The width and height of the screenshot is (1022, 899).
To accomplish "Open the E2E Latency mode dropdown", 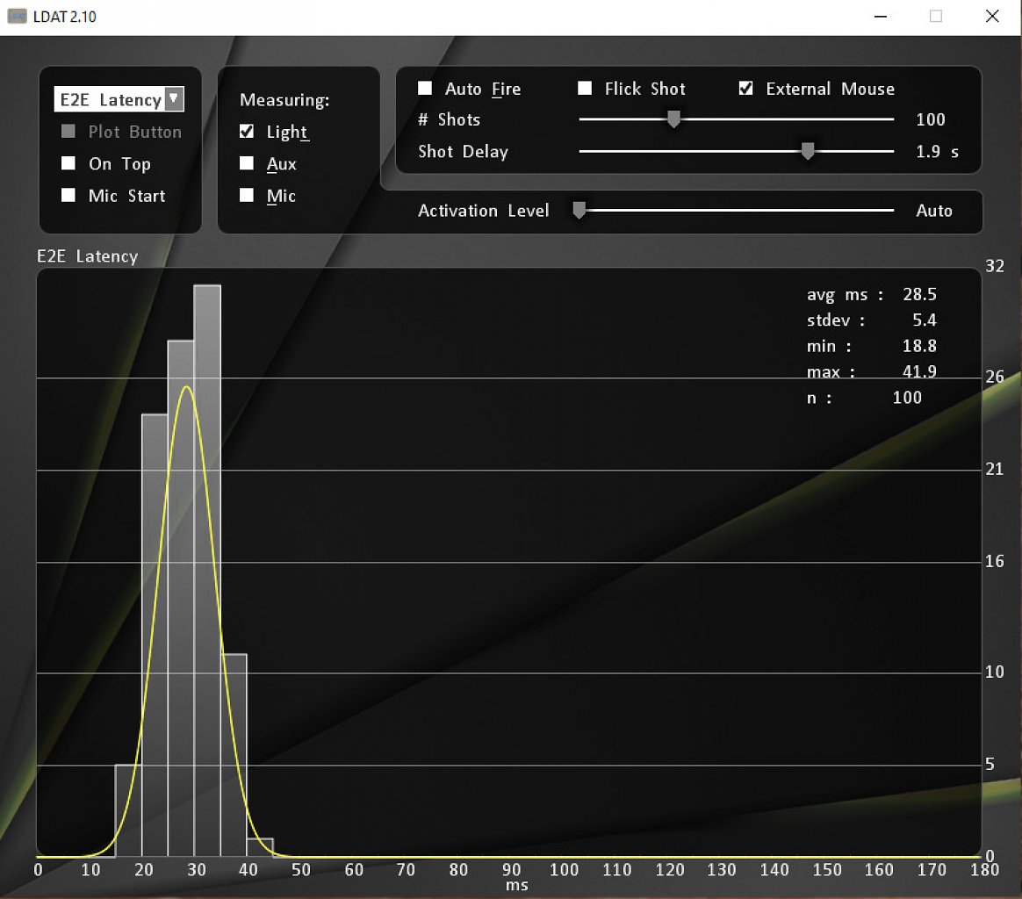I will [x=119, y=99].
